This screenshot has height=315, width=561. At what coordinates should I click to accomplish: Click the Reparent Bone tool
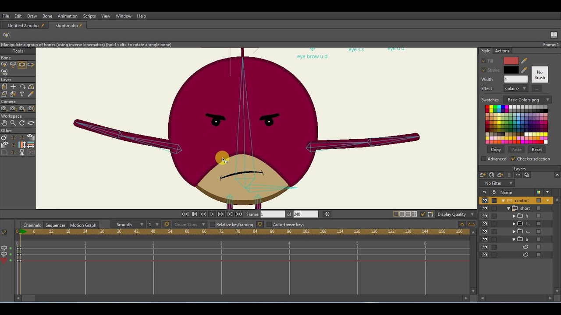[31, 65]
